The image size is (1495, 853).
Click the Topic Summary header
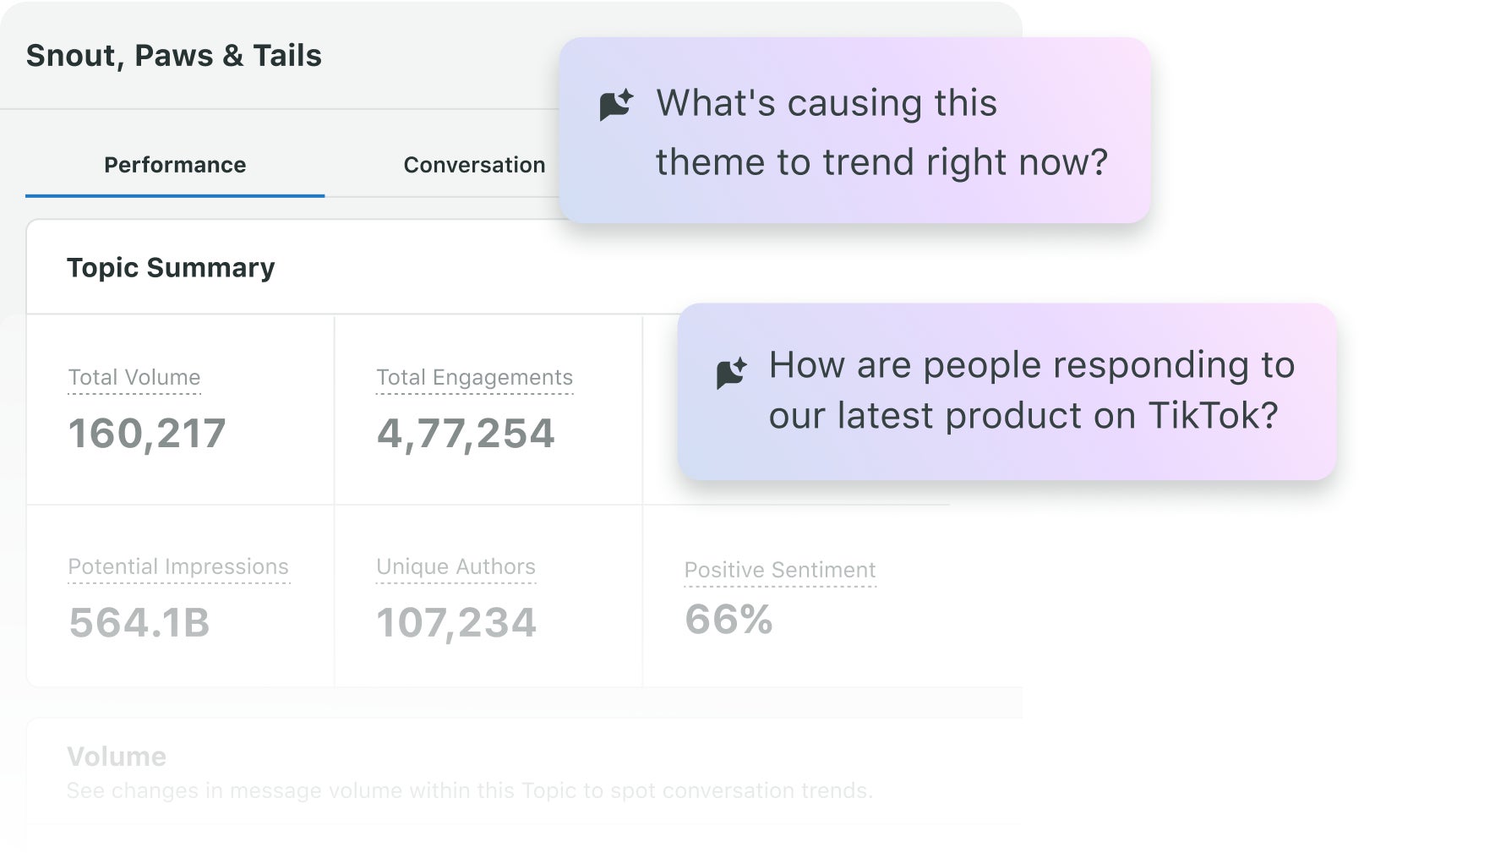(x=171, y=267)
